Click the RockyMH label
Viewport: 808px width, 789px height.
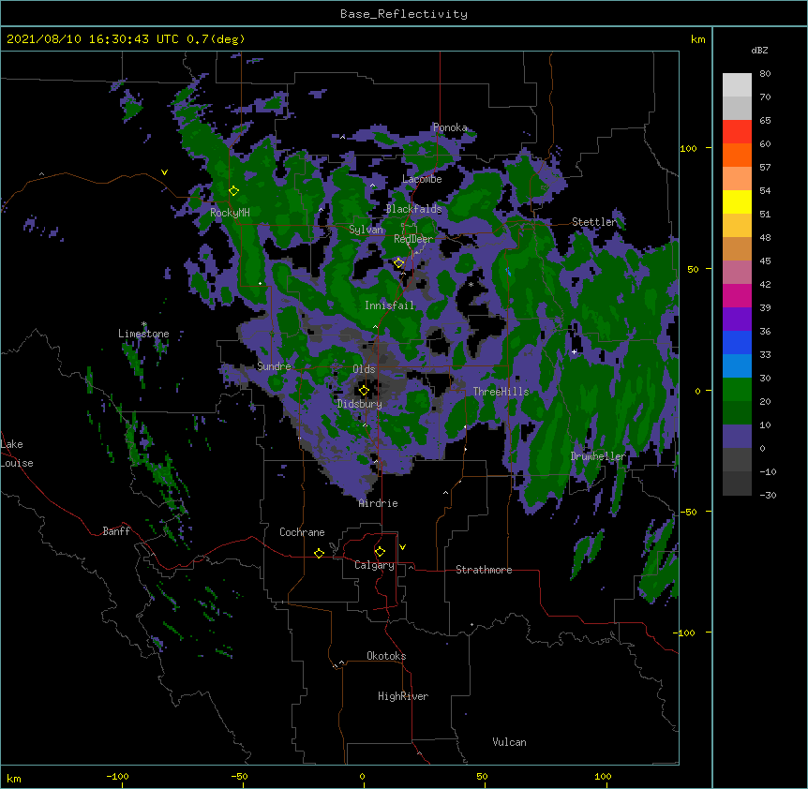(x=230, y=213)
